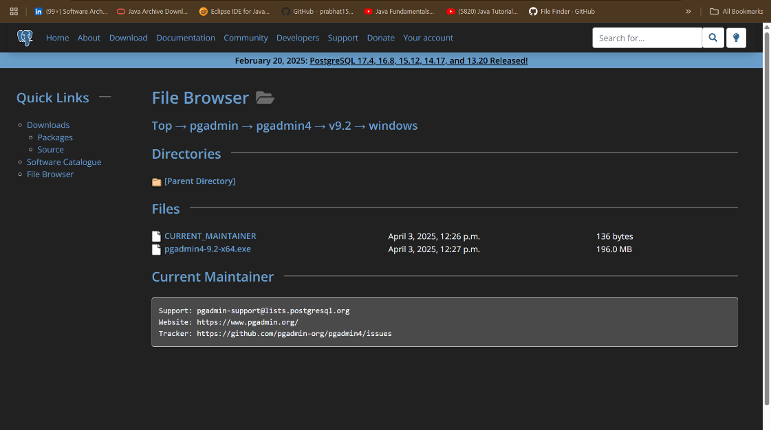Click the April 3, 2025, 12:27 p.m. date
The image size is (771, 430).
click(x=434, y=249)
